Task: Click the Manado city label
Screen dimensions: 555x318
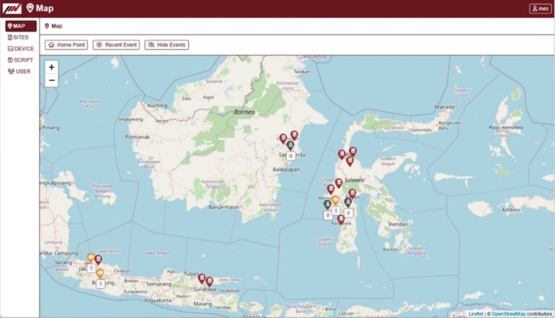Action: [444, 107]
